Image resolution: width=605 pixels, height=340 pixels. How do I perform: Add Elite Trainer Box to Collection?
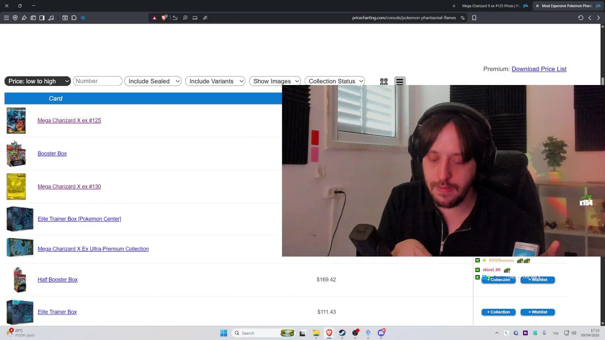[499, 312]
